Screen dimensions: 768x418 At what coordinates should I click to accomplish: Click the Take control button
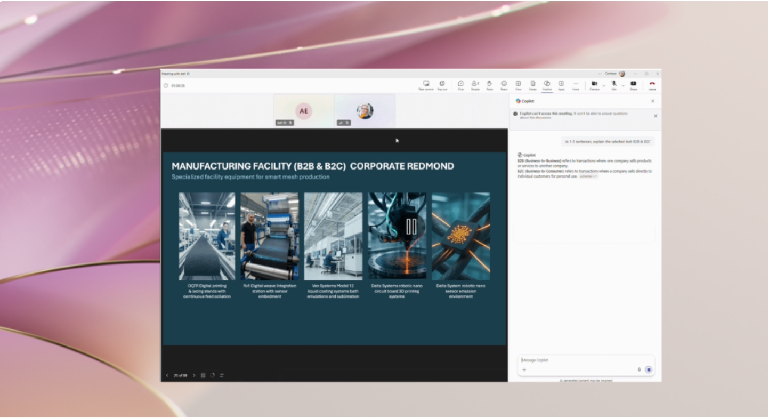pos(426,85)
